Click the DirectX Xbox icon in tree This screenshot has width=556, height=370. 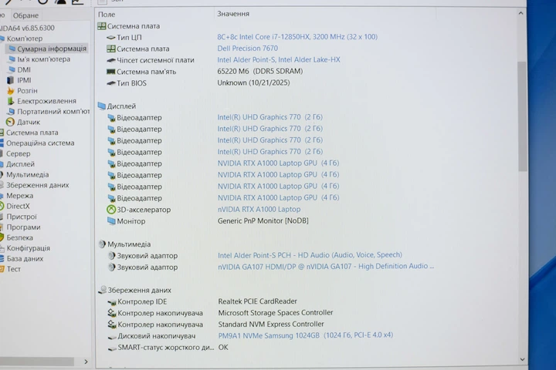[2, 206]
